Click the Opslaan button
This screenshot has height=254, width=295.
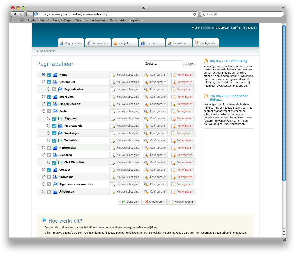tap(129, 202)
